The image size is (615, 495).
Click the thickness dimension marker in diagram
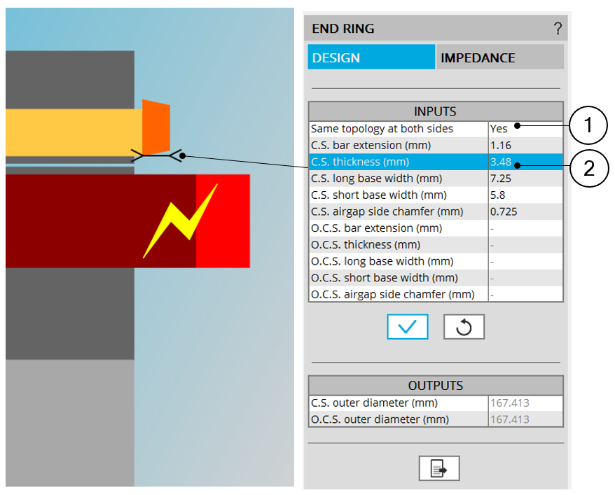coord(158,155)
